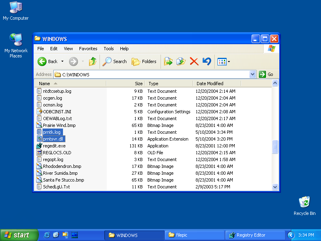Viewport: 321px width, 241px height.
Task: Click the WINDOWS title bar folder icon
Action: pos(37,39)
